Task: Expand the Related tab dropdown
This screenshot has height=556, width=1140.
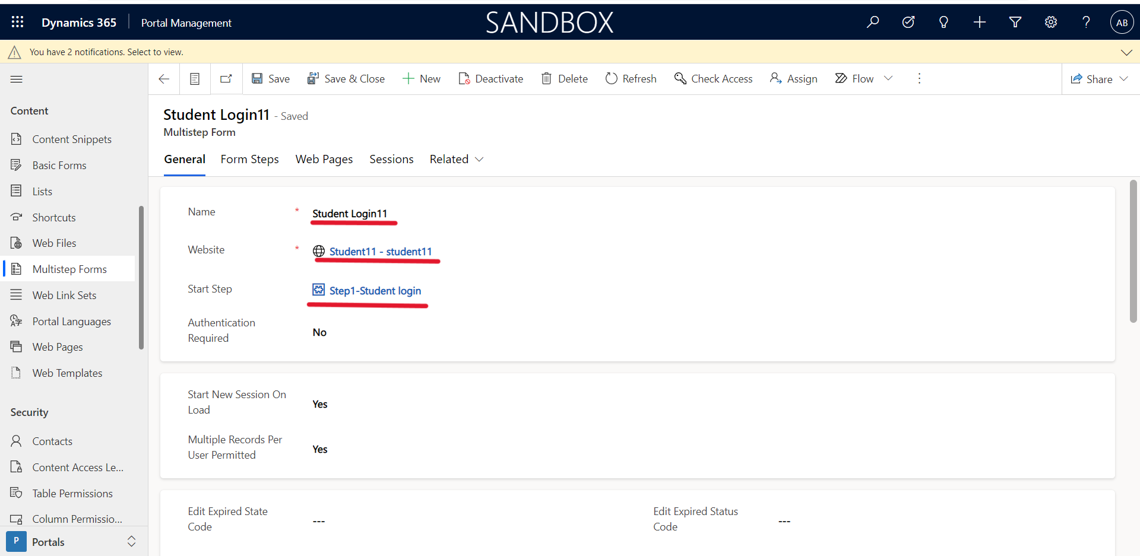Action: pos(457,159)
